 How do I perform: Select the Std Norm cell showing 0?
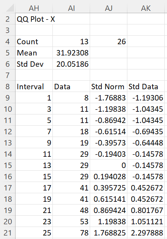pos(108,165)
